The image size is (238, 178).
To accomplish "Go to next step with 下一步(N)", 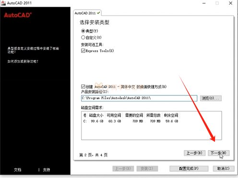I will 218,153.
